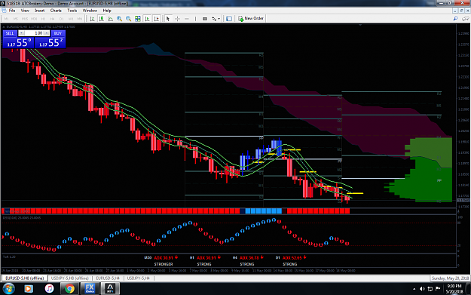The width and height of the screenshot is (471, 295).
Task: Switch to bar chart display
Action: 92,19
